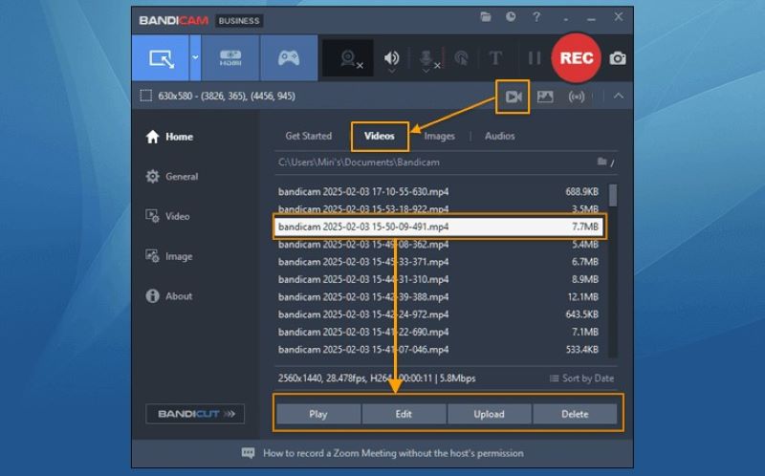Select the video file sized 643.5KB
The width and height of the screenshot is (765, 476).
pyautogui.click(x=439, y=314)
